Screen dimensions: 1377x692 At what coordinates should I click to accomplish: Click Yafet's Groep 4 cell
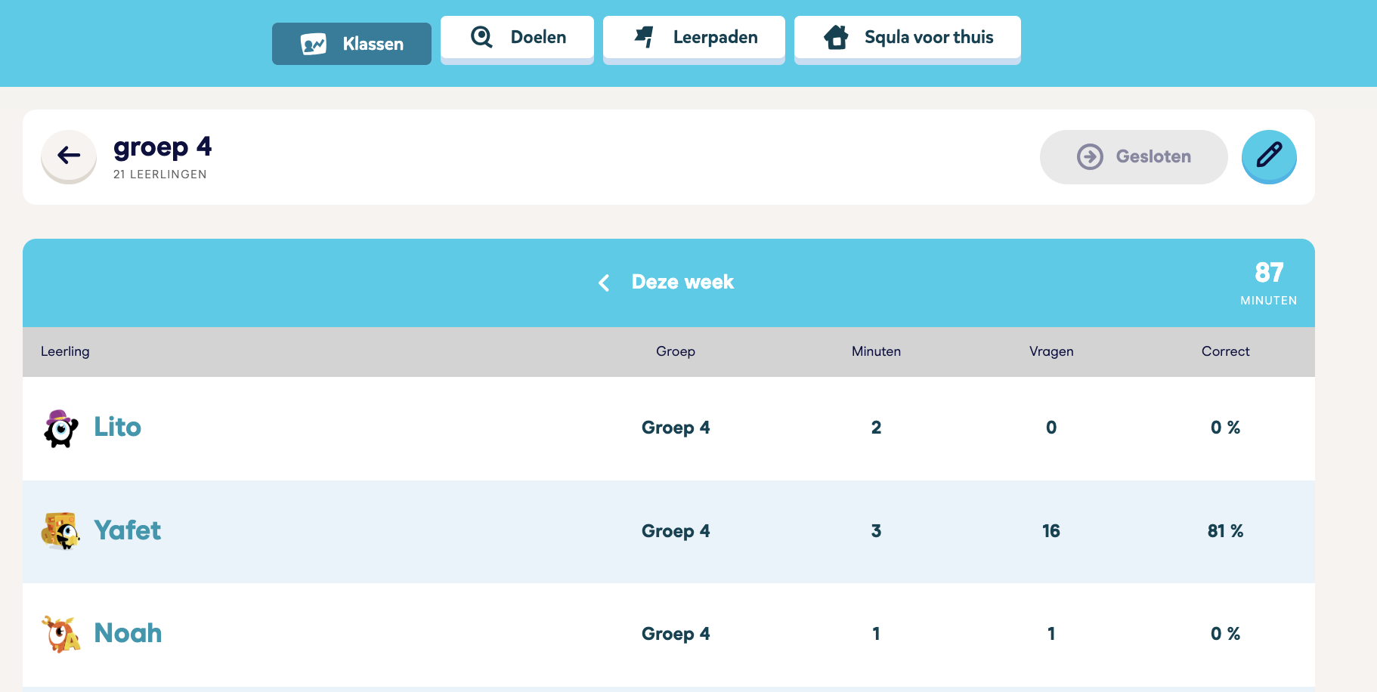click(x=676, y=531)
